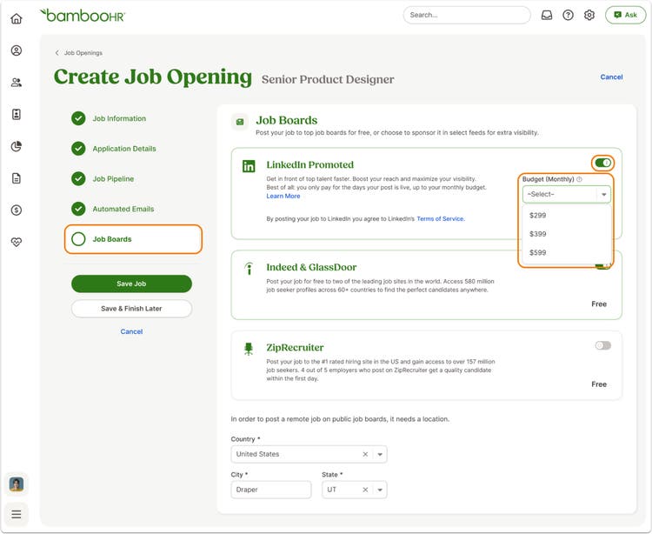
Task: Select the Application Details step
Action: click(124, 149)
